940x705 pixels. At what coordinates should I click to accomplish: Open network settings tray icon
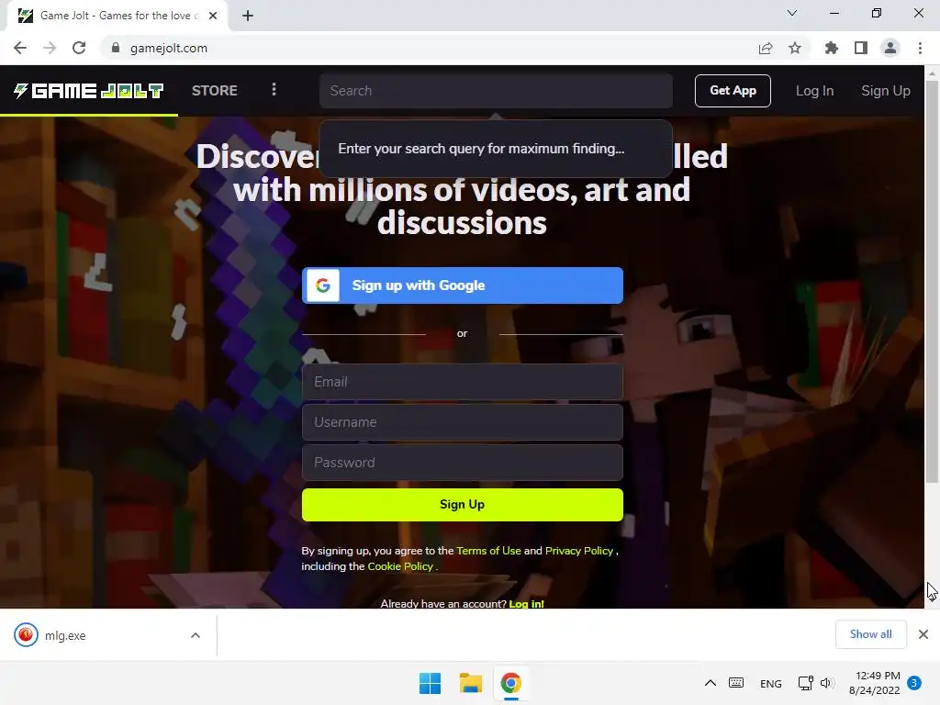click(805, 683)
